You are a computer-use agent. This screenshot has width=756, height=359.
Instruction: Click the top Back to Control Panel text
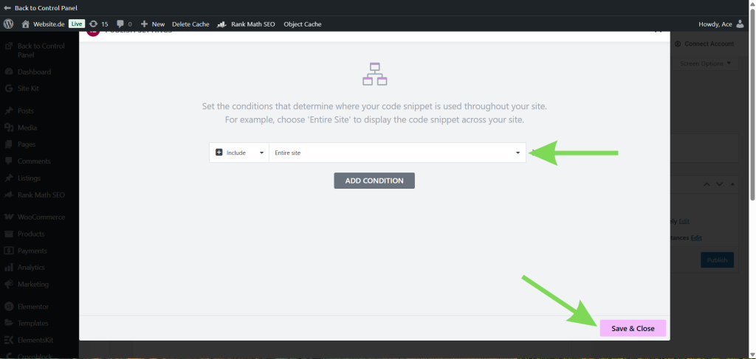point(46,8)
